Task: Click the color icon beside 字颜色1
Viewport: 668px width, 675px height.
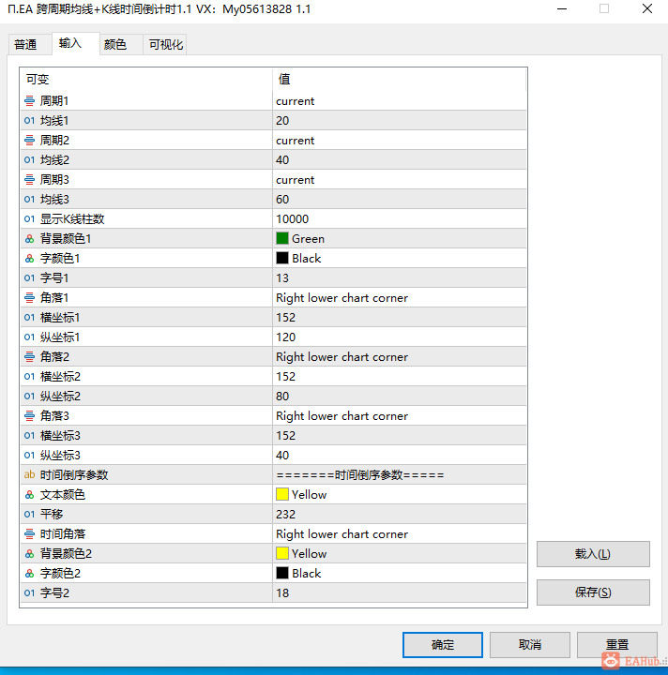Action: 29,259
